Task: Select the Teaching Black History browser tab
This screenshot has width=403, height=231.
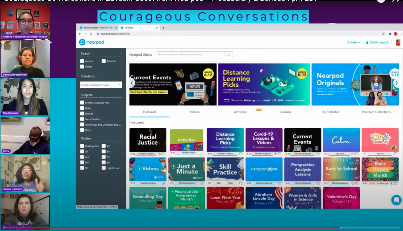Action: (x=98, y=28)
